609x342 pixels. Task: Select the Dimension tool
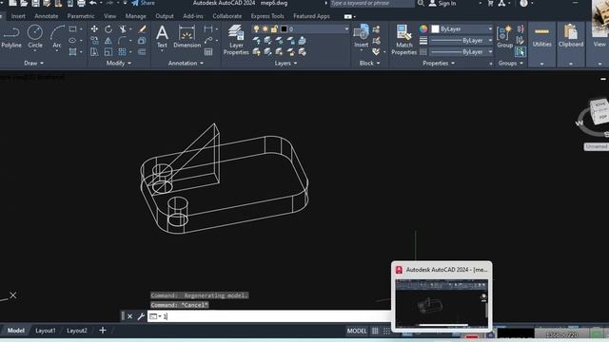point(187,36)
